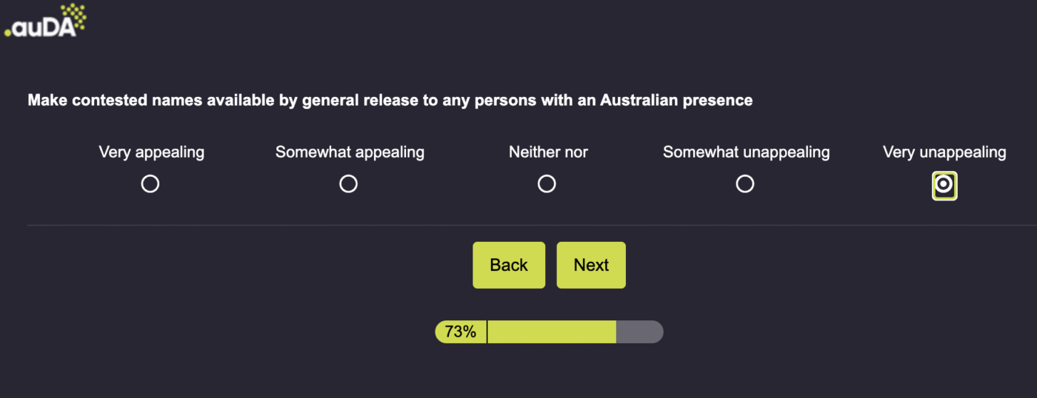The image size is (1037, 398).
Task: Click the selected Very unappealing radio button
Action: pyautogui.click(x=944, y=185)
